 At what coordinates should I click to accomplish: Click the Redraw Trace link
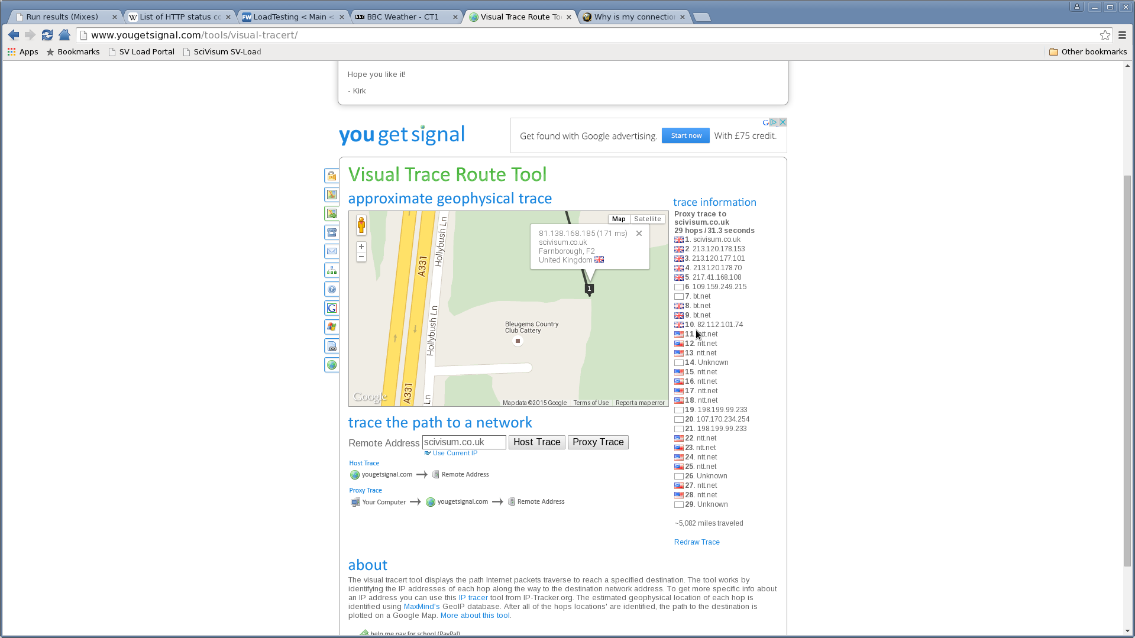tap(697, 542)
